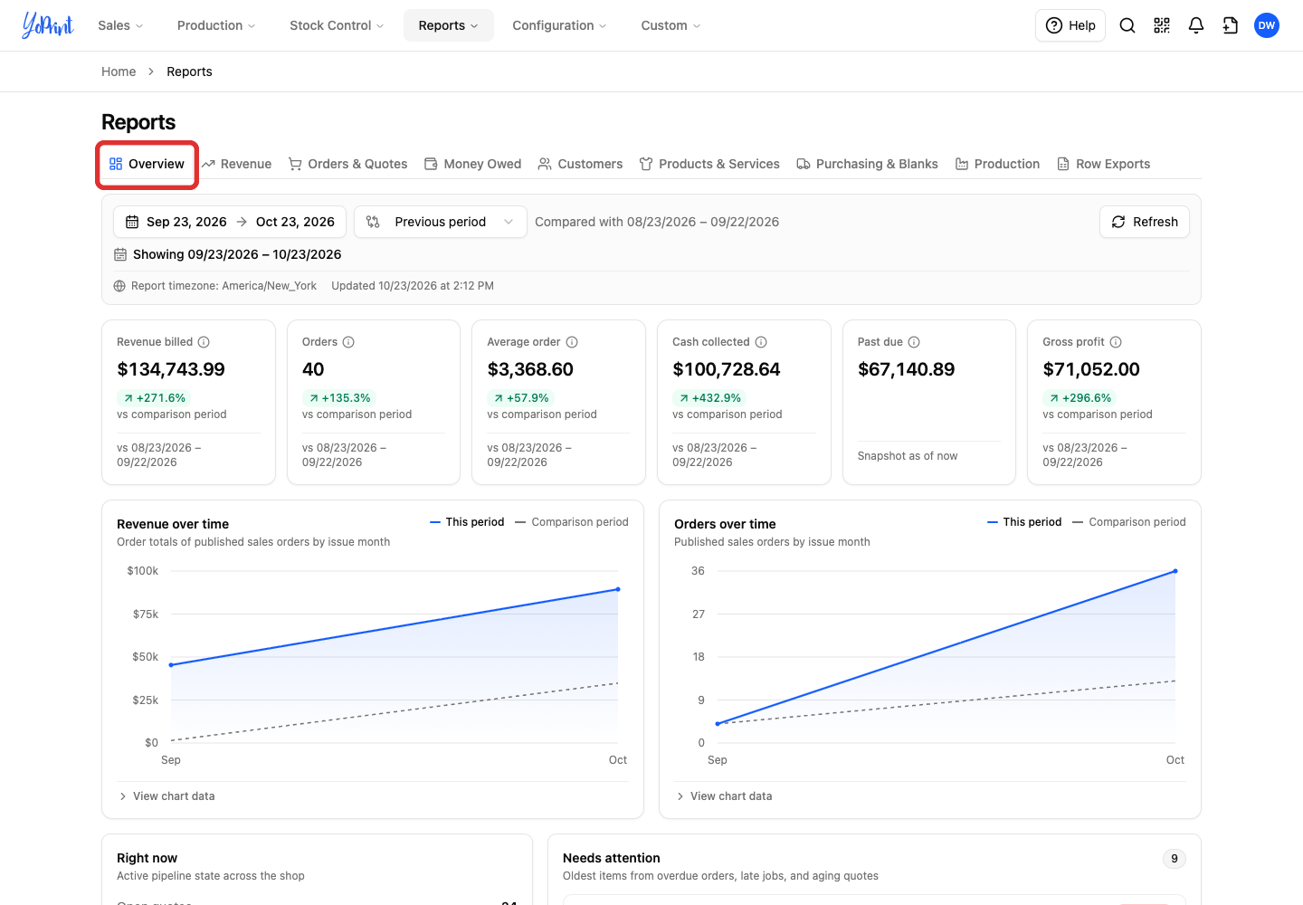Click the YoPrint logo
1303x905 pixels.
48,25
